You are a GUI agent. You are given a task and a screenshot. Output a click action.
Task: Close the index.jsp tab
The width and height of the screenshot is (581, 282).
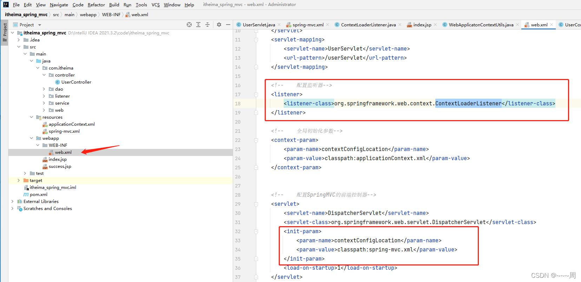435,25
